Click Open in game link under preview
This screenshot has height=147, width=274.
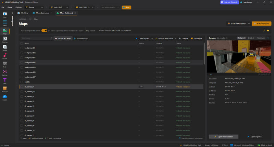(254, 137)
